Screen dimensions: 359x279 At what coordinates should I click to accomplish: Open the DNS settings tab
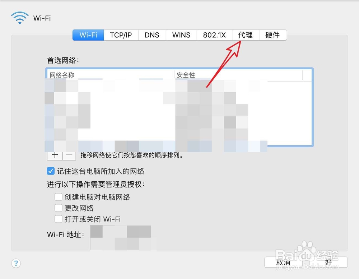click(152, 35)
